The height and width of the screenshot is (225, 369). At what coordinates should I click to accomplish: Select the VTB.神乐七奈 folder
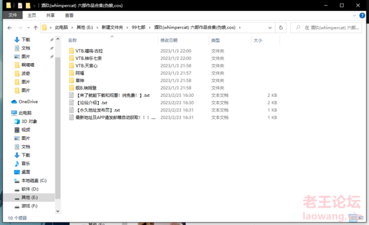pyautogui.click(x=89, y=58)
